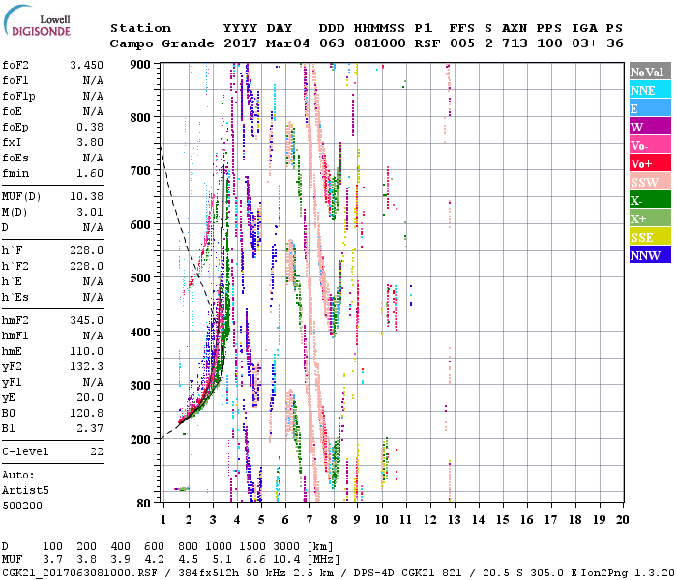Click the h`F2 value 228.0
This screenshot has width=677, height=580.
tap(86, 266)
